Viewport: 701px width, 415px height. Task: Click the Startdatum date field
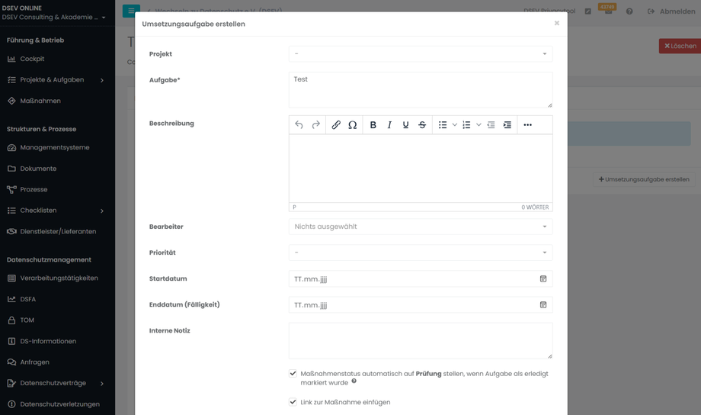411,279
